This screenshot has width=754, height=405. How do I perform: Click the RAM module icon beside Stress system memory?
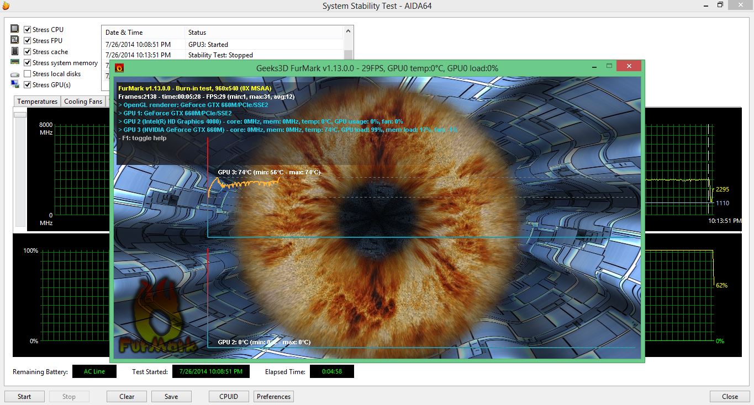click(x=15, y=62)
